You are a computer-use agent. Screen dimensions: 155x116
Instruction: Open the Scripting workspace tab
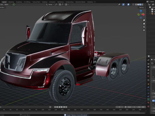(x=90, y=2)
